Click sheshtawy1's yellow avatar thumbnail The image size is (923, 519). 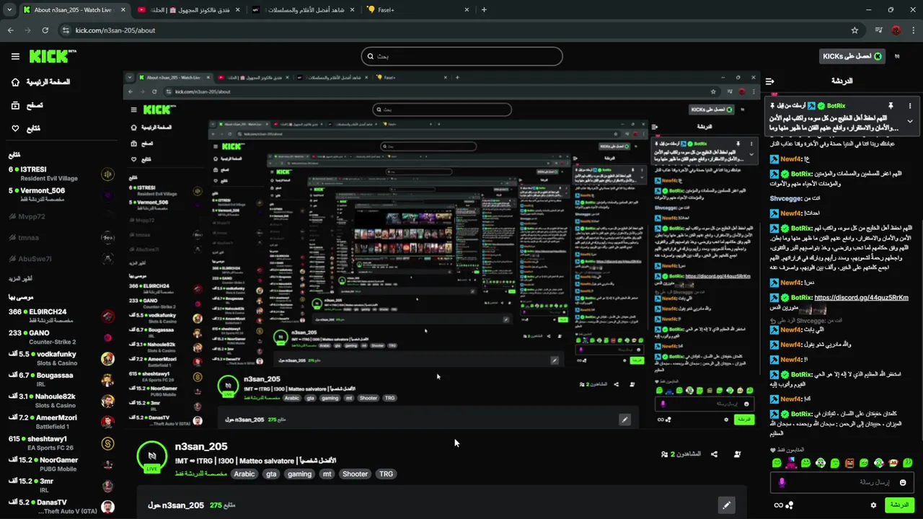tap(107, 443)
